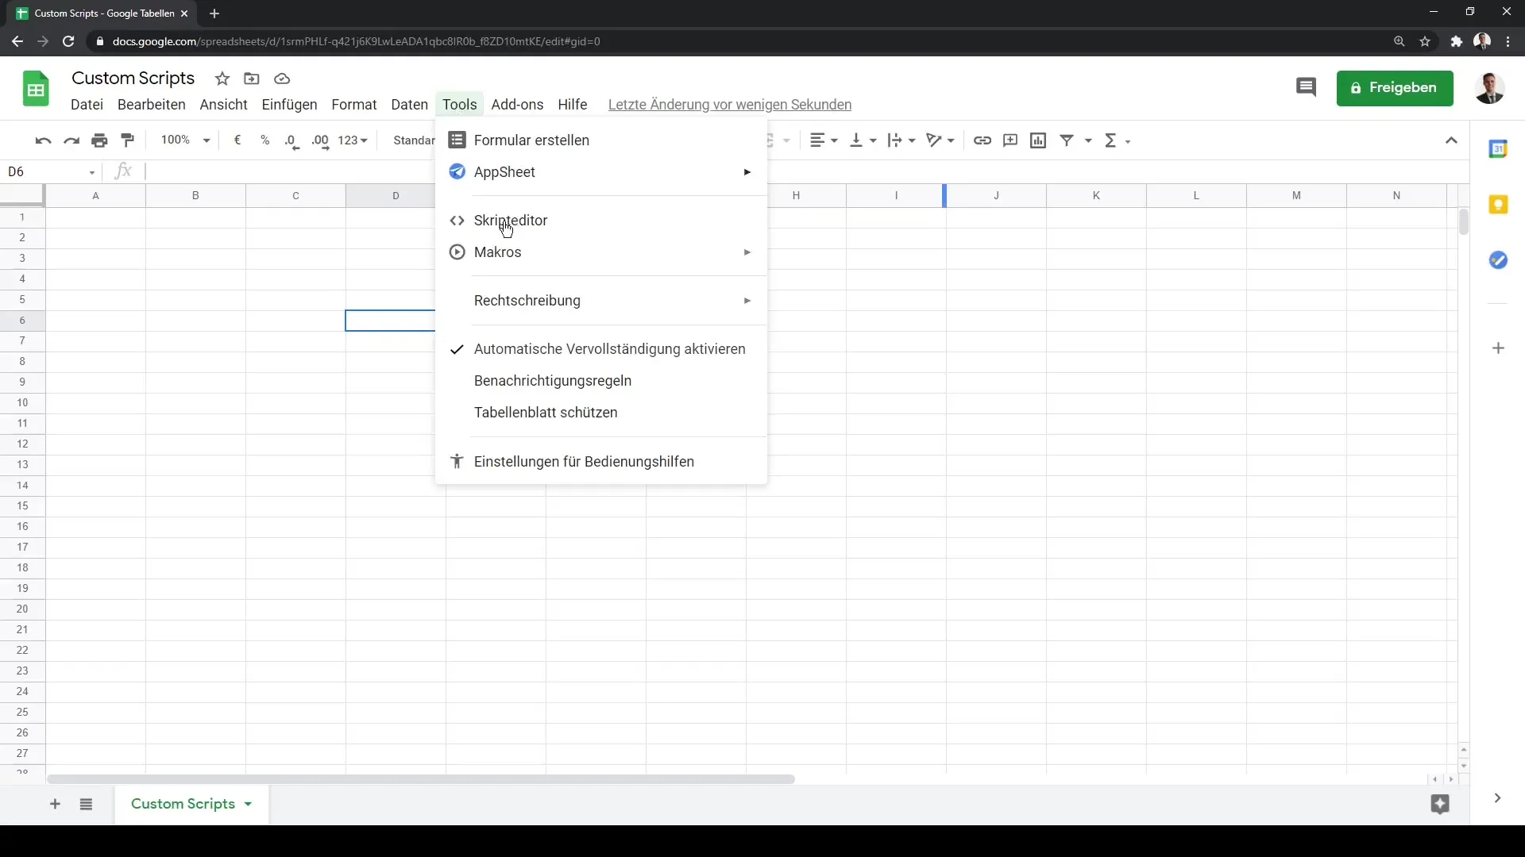Select Formular erstellen option
The height and width of the screenshot is (857, 1525).
(x=531, y=139)
